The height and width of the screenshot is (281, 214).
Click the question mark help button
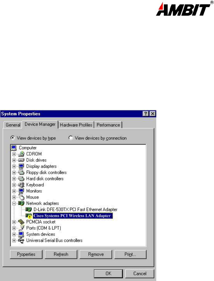pos(146,114)
